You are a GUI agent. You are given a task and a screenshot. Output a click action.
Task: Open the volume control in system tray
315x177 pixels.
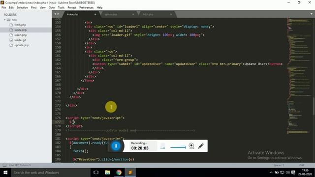click(287, 173)
